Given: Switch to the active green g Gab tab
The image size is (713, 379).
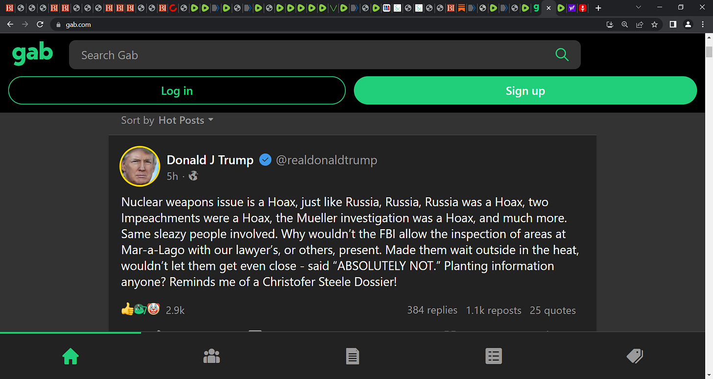Looking at the screenshot, I should click(x=535, y=8).
